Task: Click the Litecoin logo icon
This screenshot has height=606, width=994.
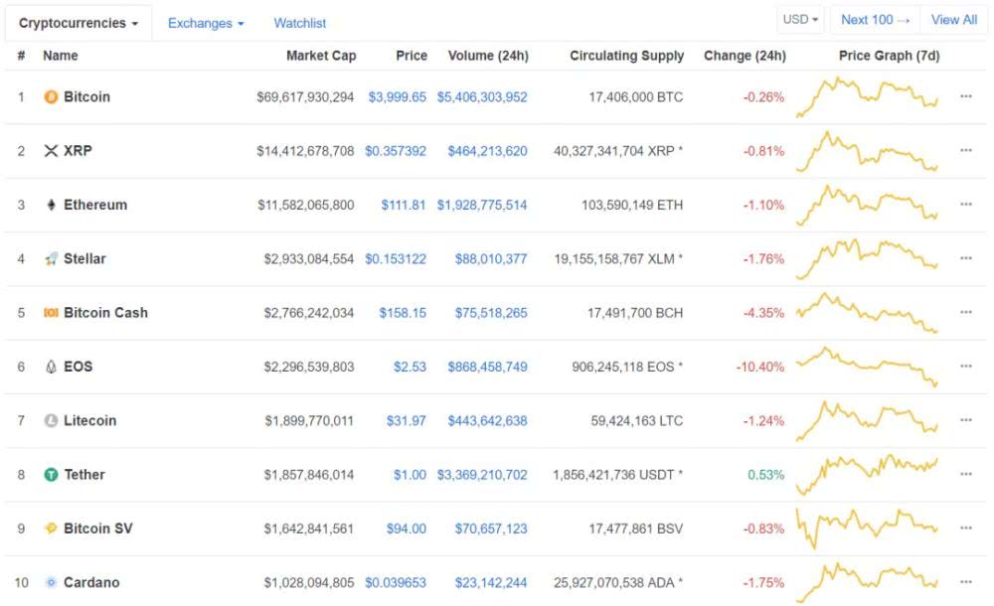Action: coord(52,421)
